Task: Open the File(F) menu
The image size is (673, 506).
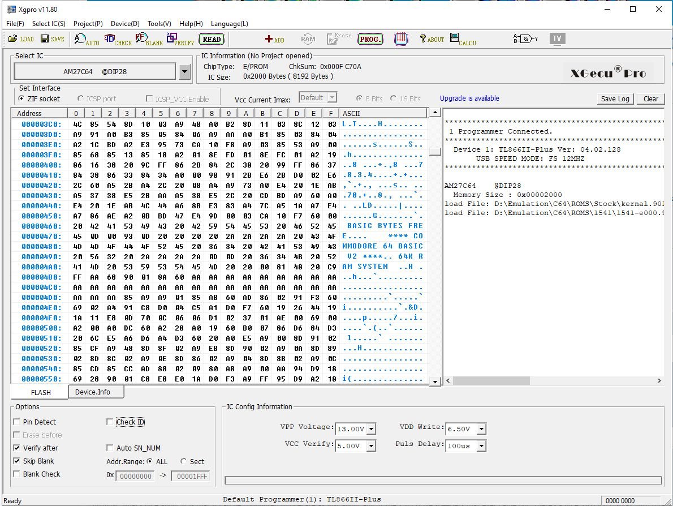Action: (x=15, y=24)
